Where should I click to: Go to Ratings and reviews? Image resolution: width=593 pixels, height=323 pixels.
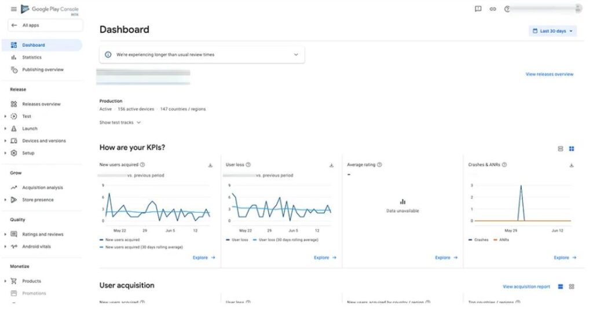[x=42, y=235]
